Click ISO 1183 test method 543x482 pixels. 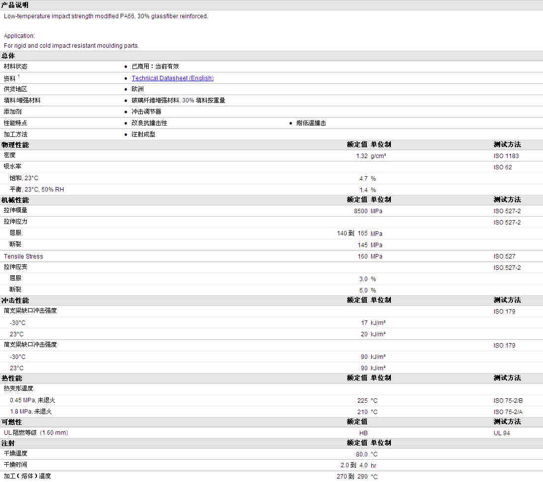tap(506, 156)
